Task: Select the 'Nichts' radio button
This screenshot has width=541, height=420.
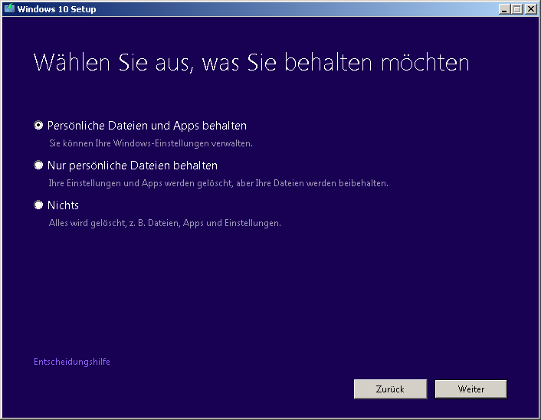Action: click(x=38, y=205)
